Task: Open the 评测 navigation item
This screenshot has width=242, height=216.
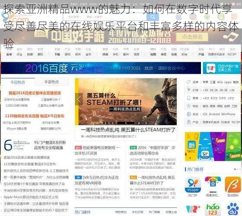Action: [x=105, y=54]
